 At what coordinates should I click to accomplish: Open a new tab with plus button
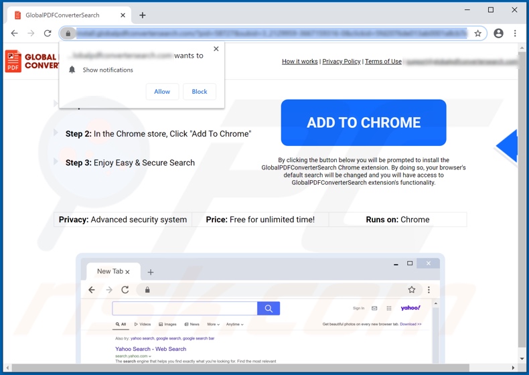point(143,15)
